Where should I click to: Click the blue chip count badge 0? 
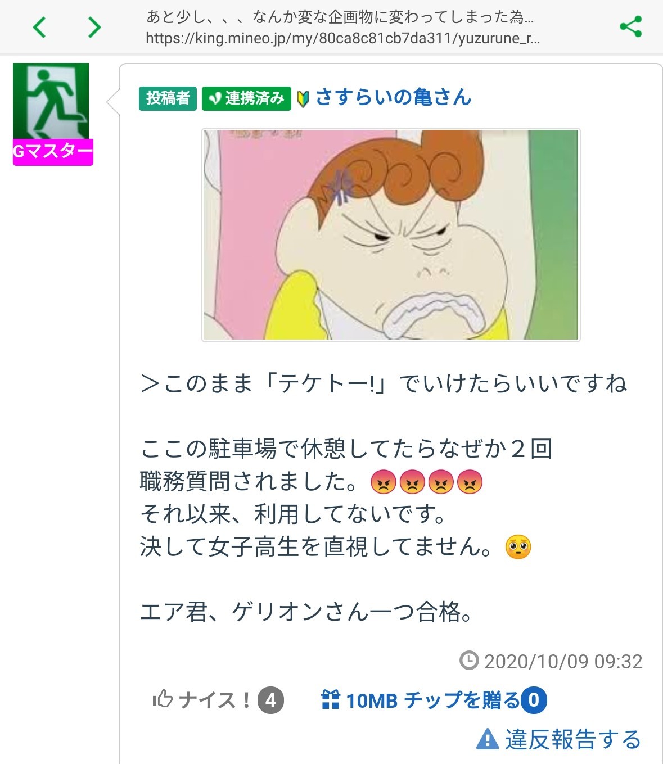[534, 700]
